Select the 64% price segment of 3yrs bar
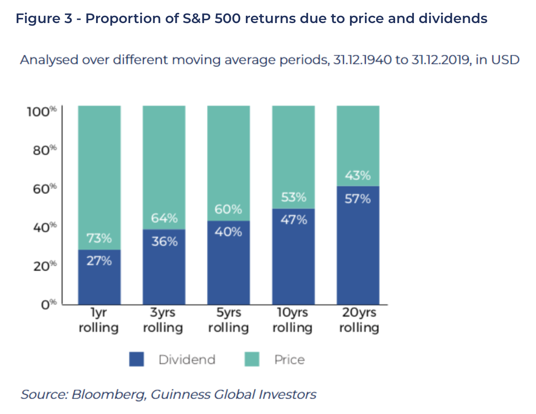The width and height of the screenshot is (536, 414). 164,166
